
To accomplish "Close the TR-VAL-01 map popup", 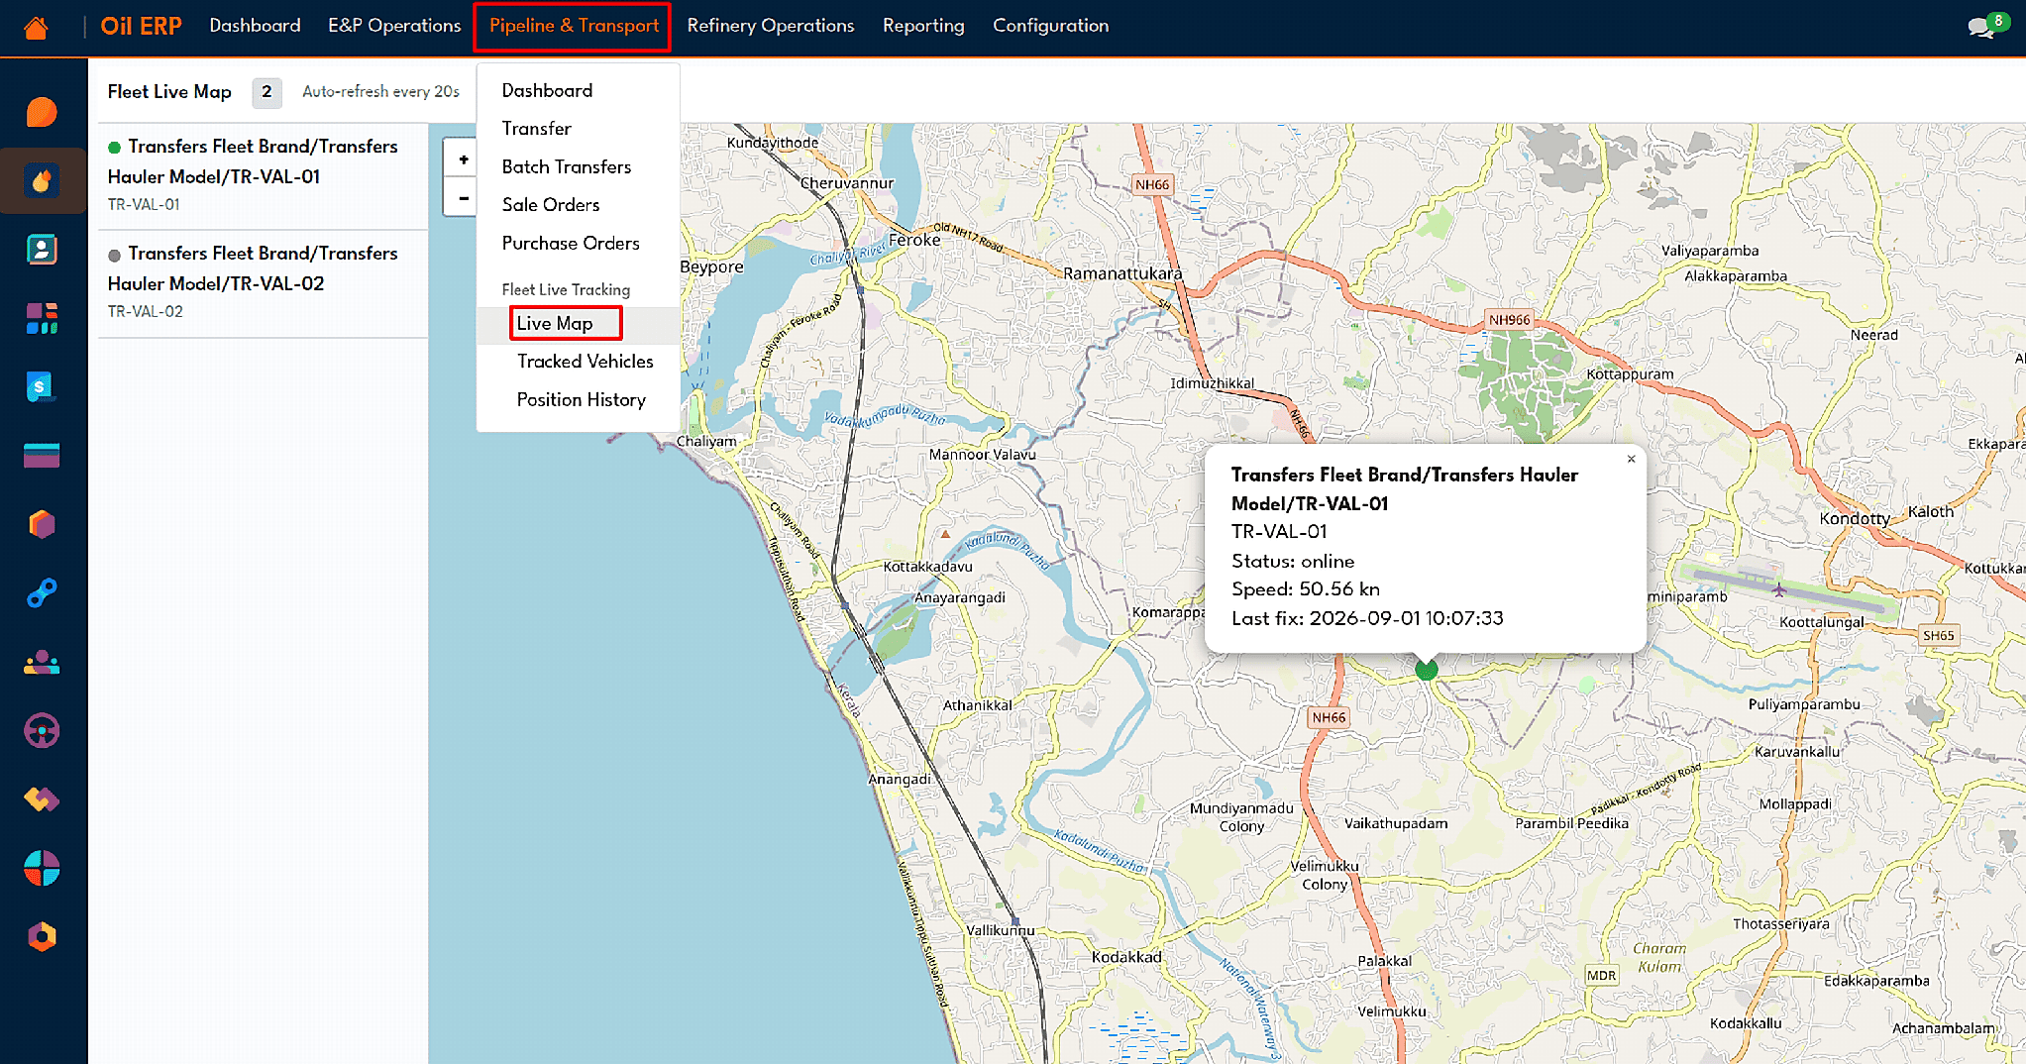I will pos(1631,459).
